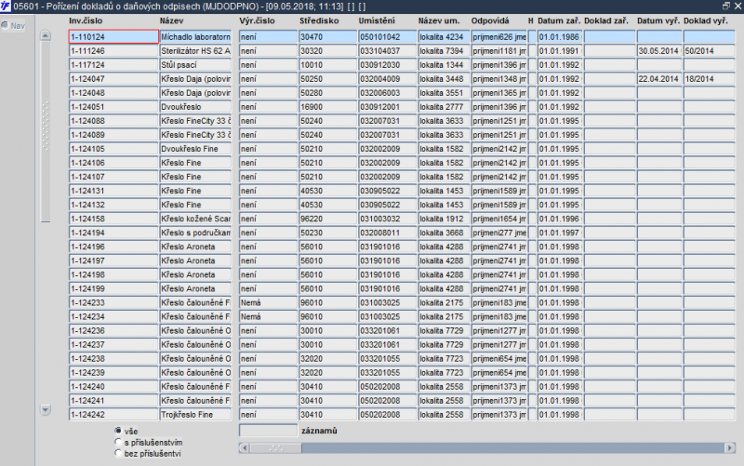Click the vertical scroll down arrow button
Screen dimensions: 744x466
pos(46,410)
